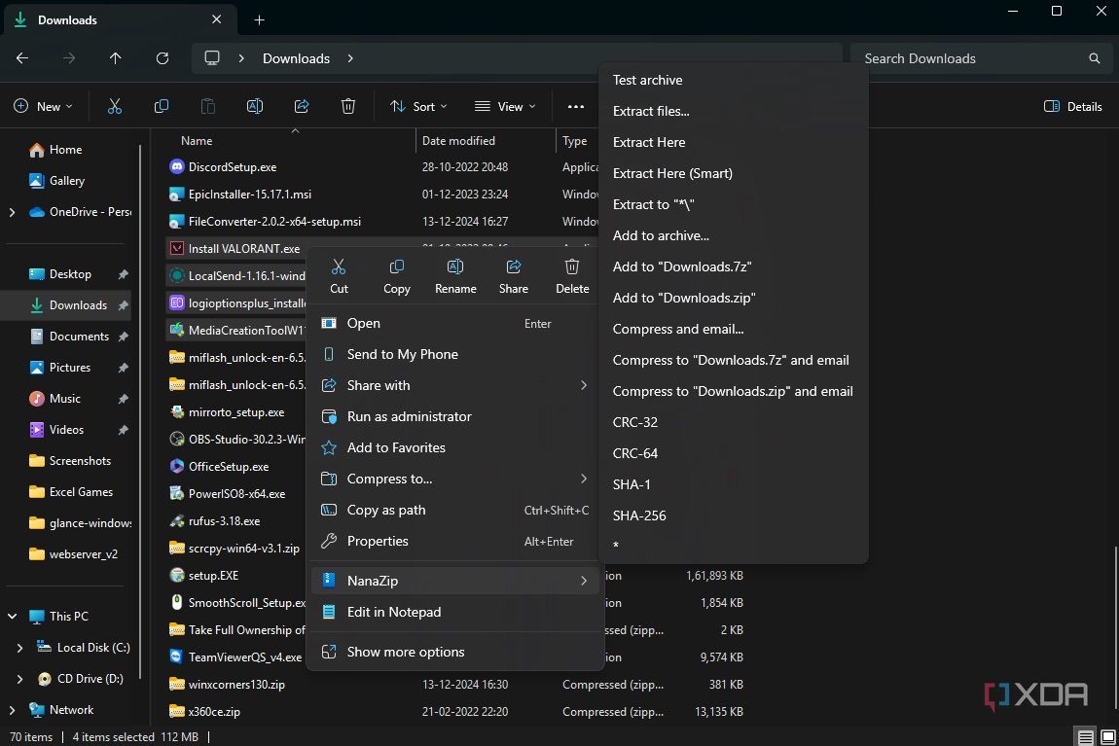Collapse the This PC tree node

[12, 617]
